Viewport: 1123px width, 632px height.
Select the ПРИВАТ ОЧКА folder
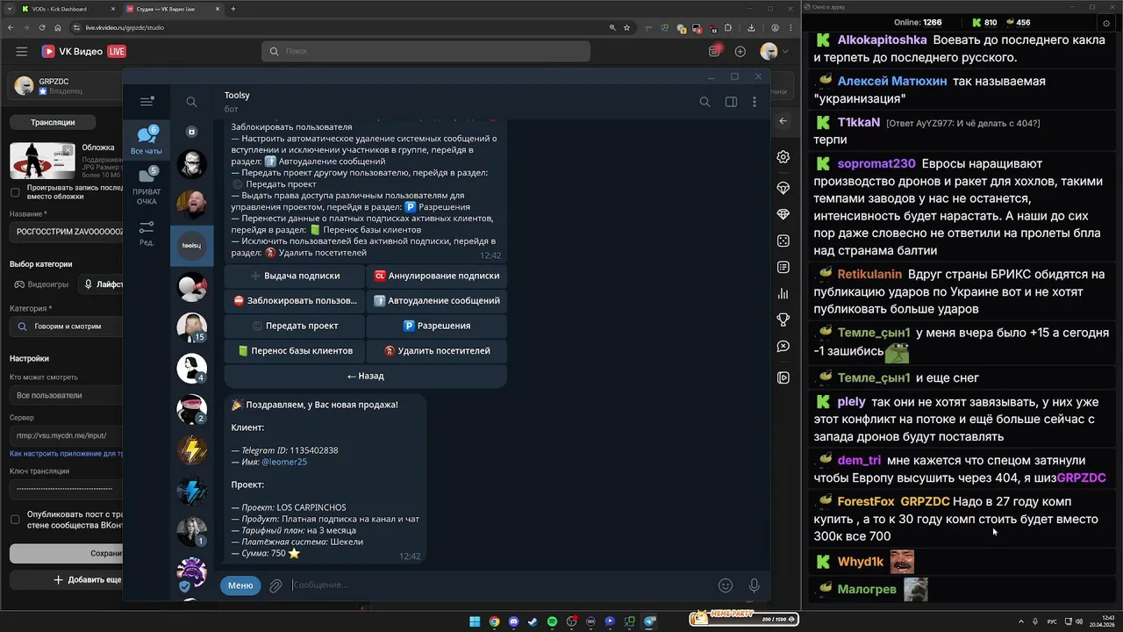[147, 186]
